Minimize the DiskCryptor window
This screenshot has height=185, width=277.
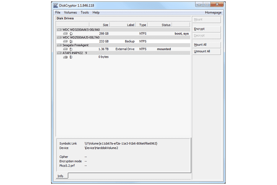point(199,4)
